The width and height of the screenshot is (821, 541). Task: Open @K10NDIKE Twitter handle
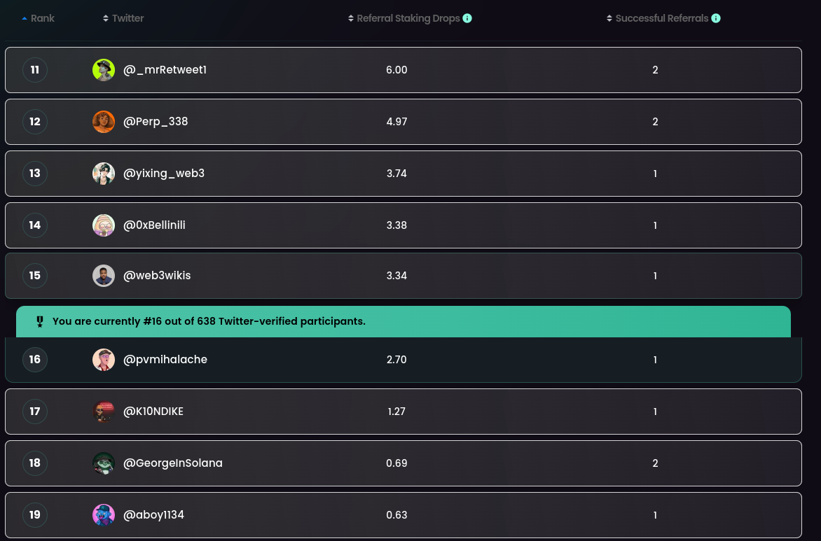tap(153, 412)
